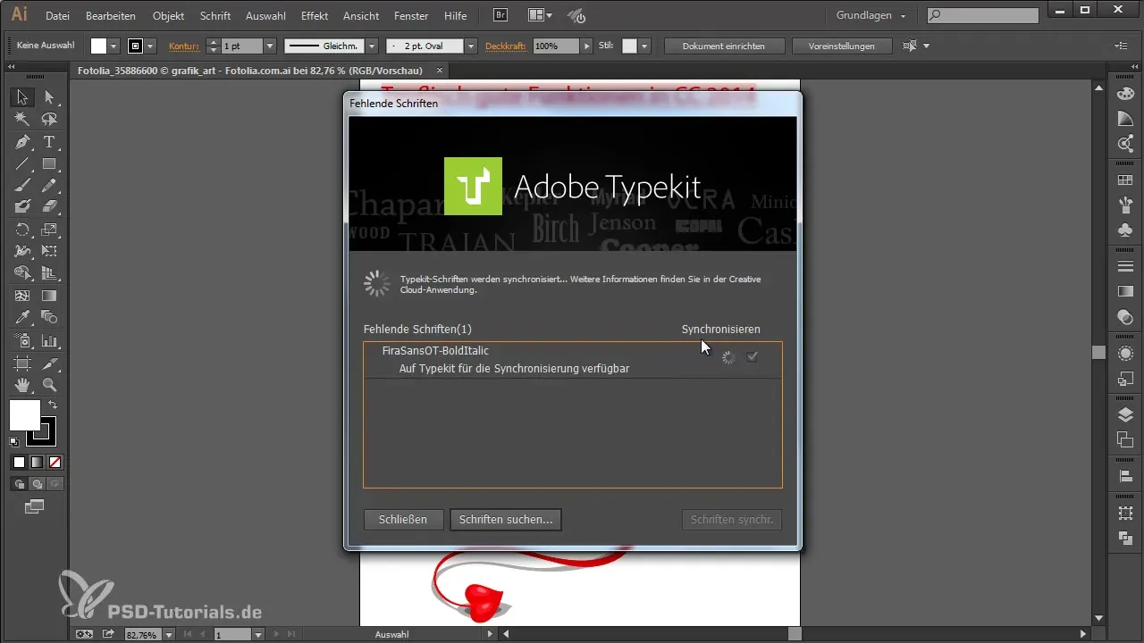This screenshot has height=643, width=1144.
Task: Open the fill color dropdown arrow
Action: (114, 46)
